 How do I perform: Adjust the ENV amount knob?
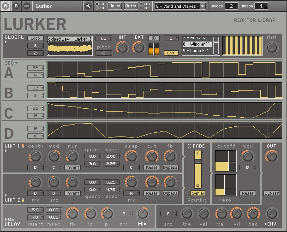tap(272, 214)
